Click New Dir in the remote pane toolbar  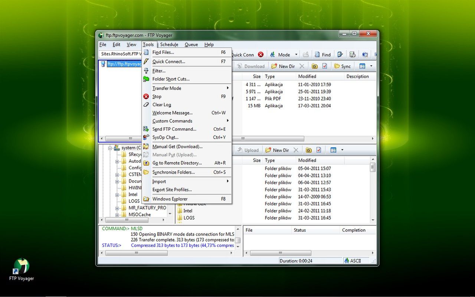point(283,66)
